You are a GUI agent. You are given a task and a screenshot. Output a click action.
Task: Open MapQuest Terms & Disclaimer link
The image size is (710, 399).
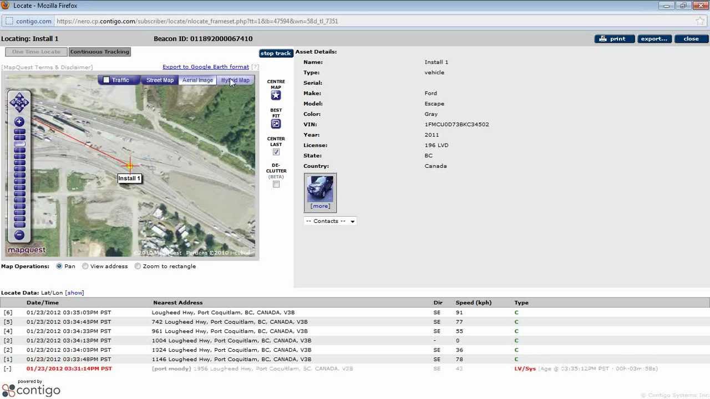[x=47, y=68]
